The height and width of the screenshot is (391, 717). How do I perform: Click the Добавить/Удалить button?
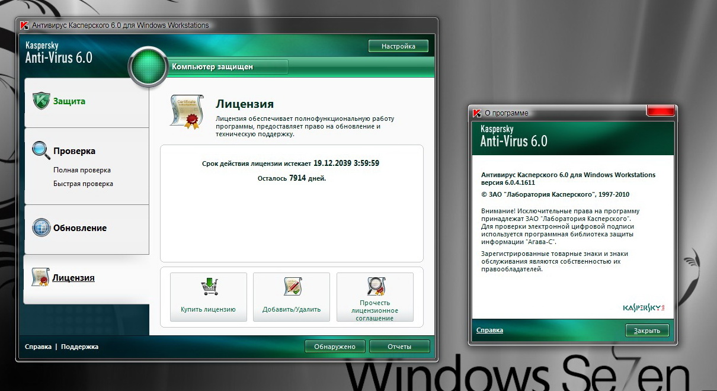[292, 297]
